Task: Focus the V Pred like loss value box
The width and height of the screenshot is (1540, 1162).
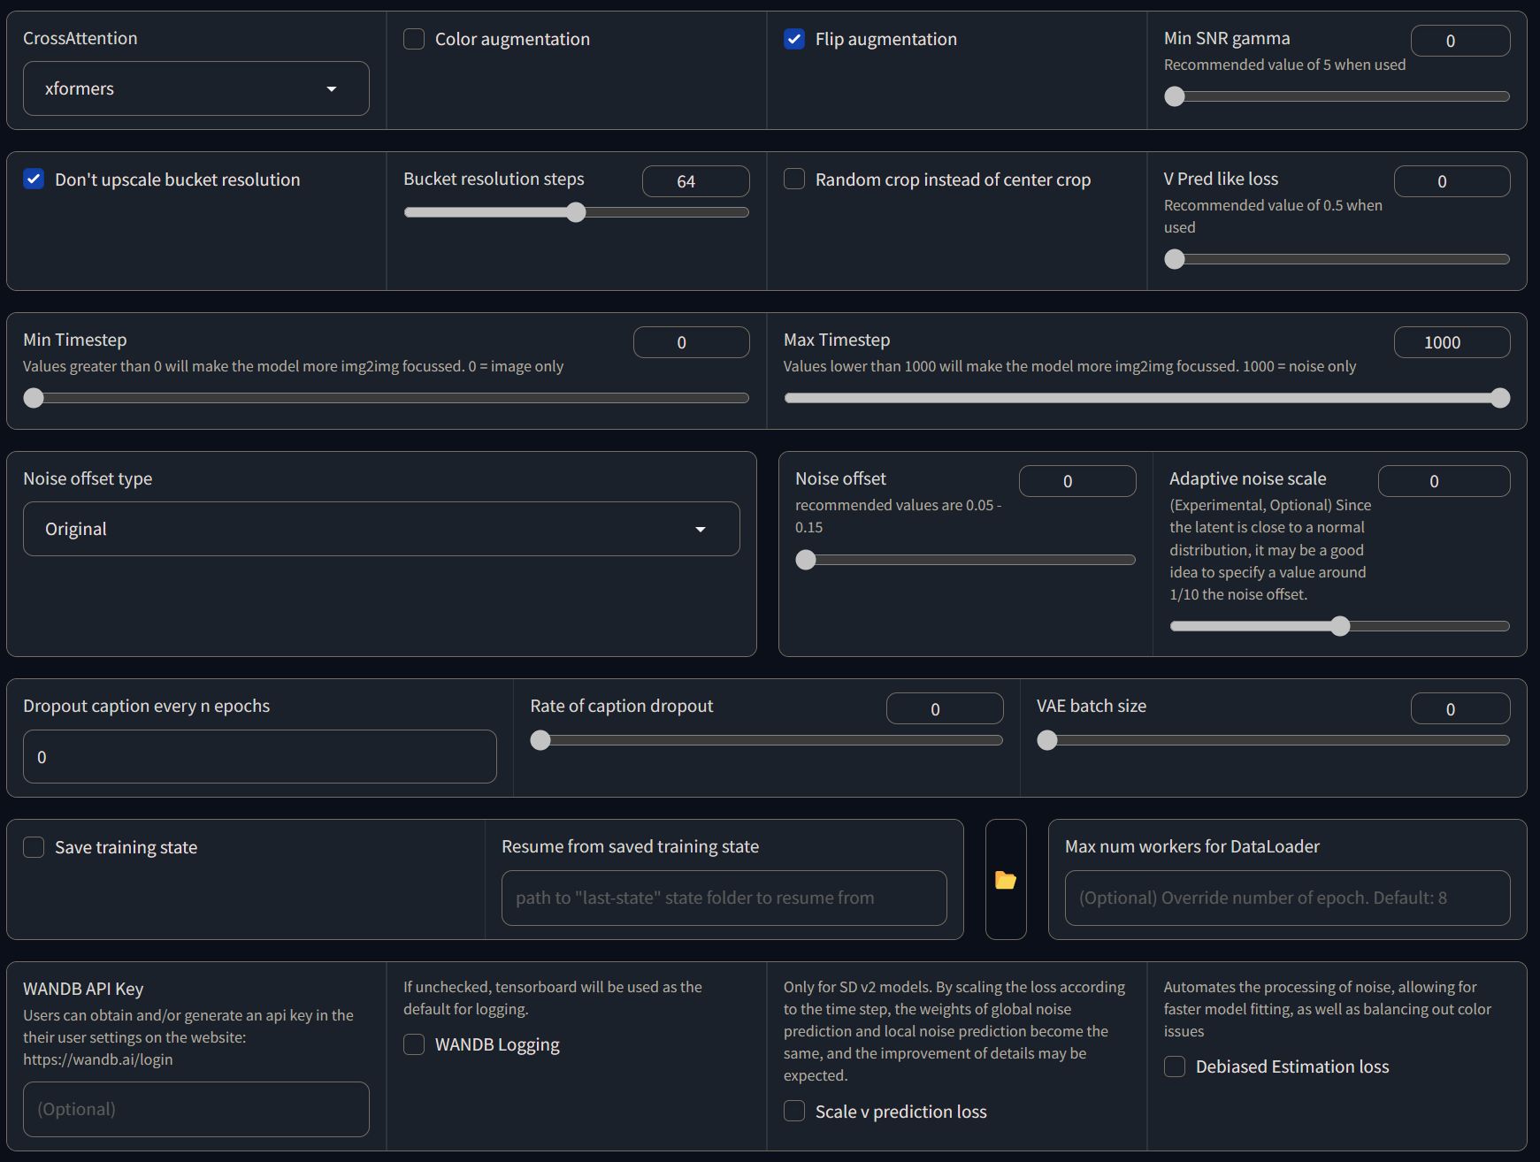Action: click(x=1452, y=181)
